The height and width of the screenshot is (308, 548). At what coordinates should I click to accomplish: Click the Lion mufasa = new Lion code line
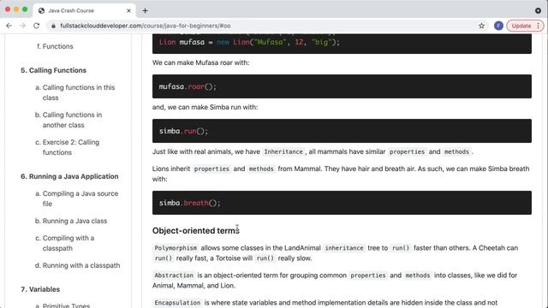click(x=249, y=42)
